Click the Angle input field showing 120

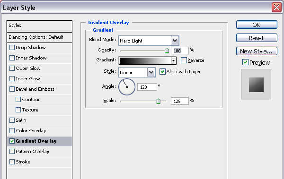coord(147,87)
